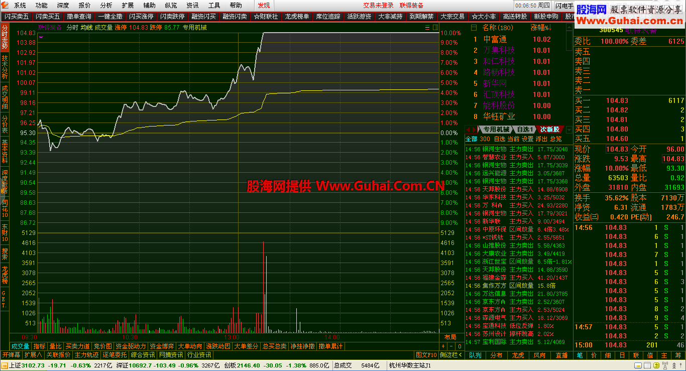Open the 图文F10 button

coord(426,355)
